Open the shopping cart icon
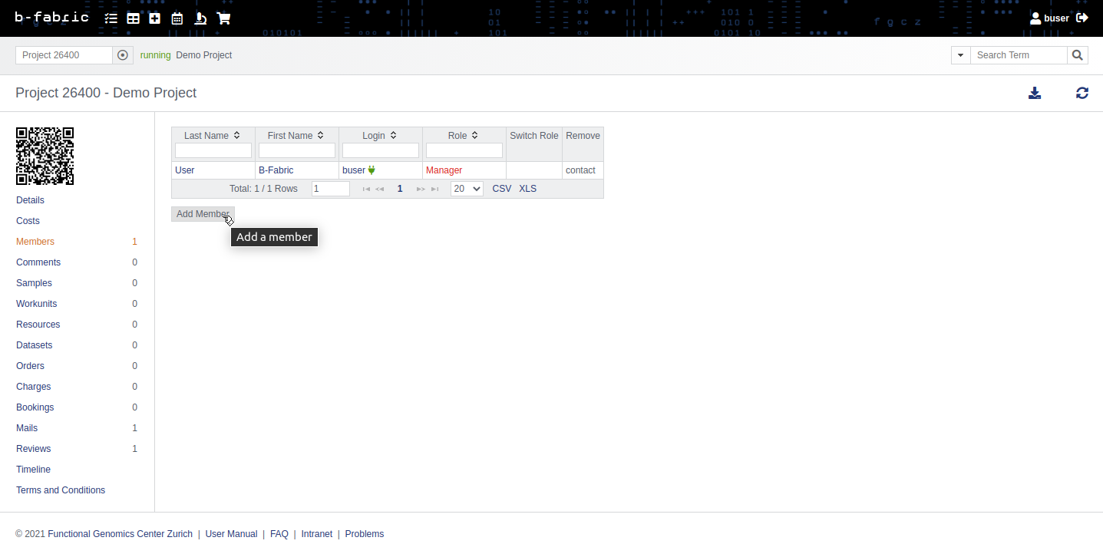Screen dimensions: 1103x544 [x=223, y=18]
